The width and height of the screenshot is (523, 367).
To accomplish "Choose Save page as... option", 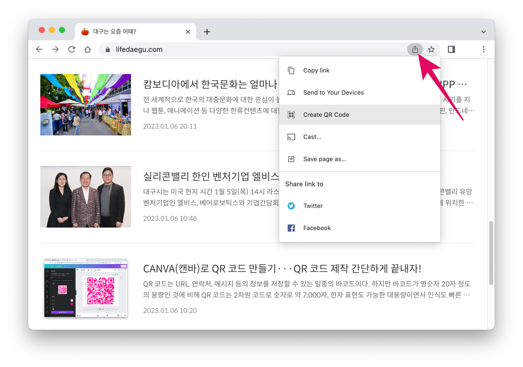I will tap(324, 159).
